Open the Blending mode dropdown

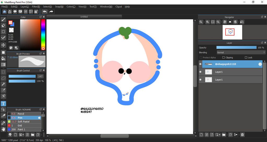(x=241, y=53)
